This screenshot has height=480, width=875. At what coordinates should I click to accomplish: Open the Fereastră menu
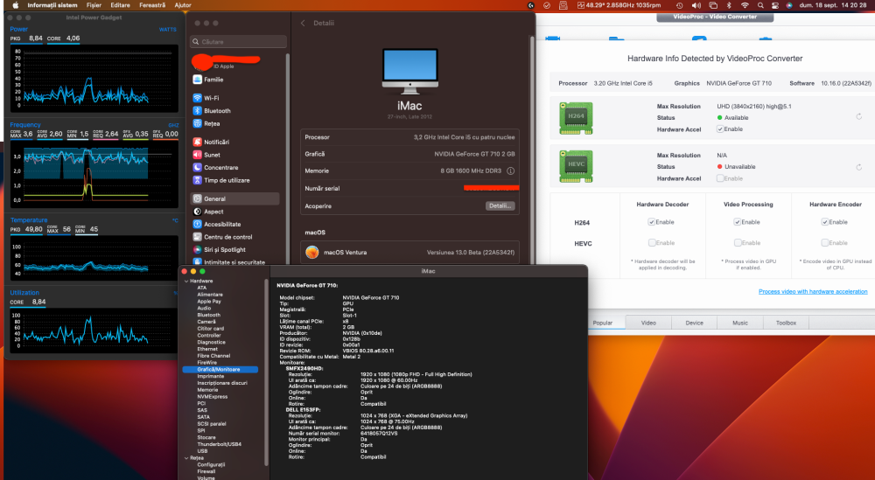tap(152, 5)
